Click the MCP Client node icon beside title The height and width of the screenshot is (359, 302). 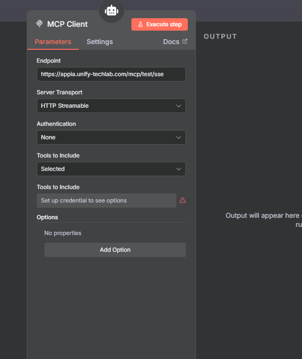39,24
